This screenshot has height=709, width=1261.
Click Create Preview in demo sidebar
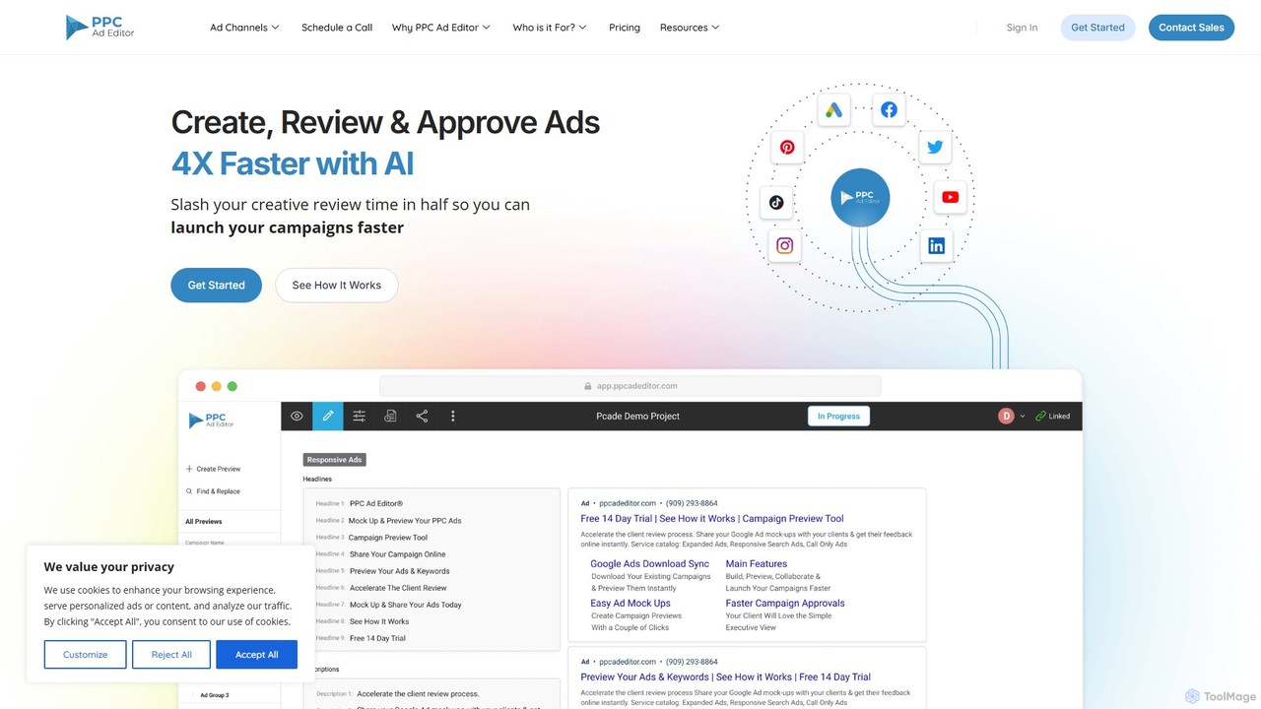tap(214, 469)
